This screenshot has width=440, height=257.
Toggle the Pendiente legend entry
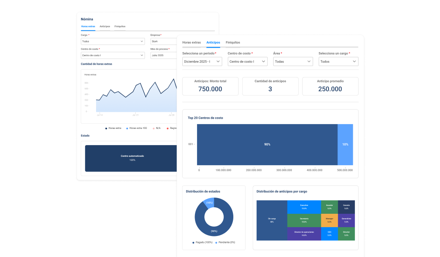pyautogui.click(x=225, y=242)
